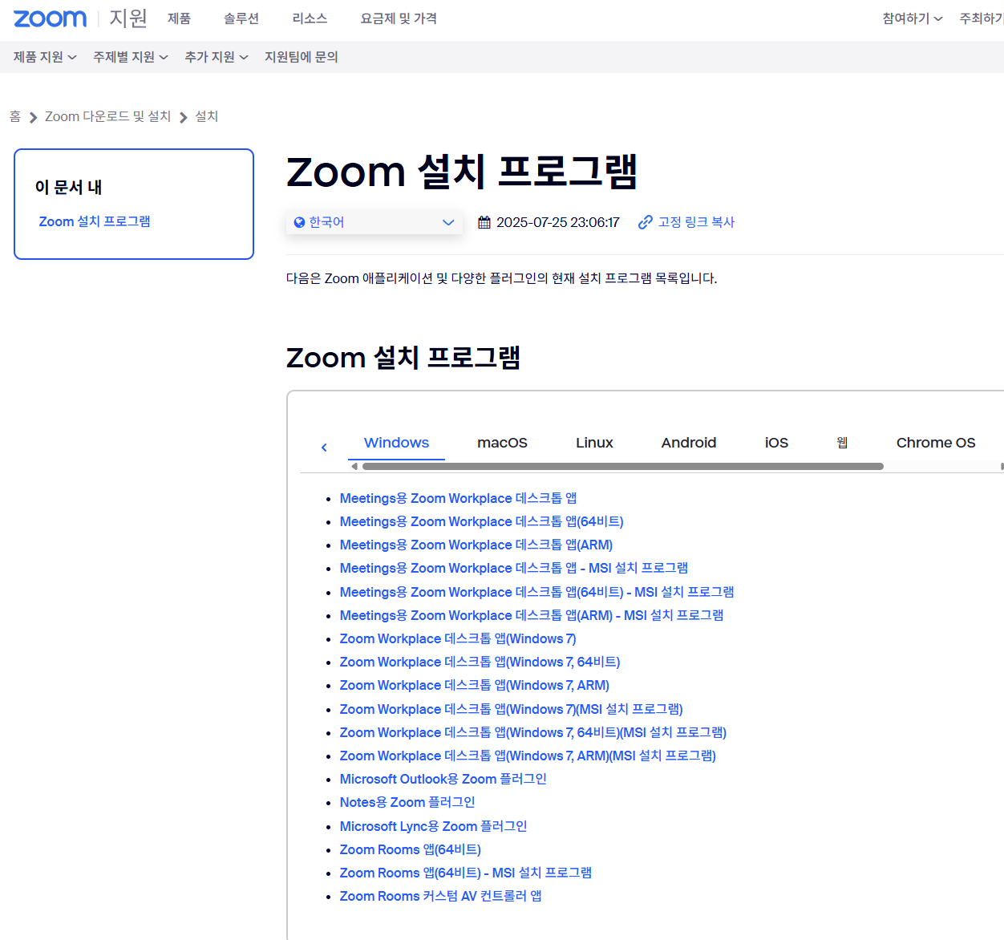Click the globe icon in the language selector
Screen dimensions: 1004x940
[x=299, y=222]
